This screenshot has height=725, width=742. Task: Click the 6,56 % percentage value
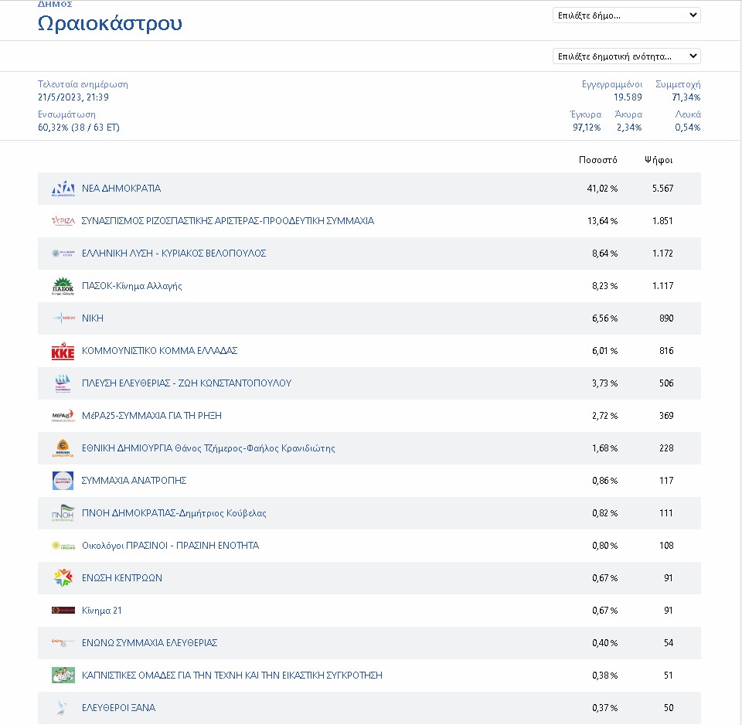604,318
